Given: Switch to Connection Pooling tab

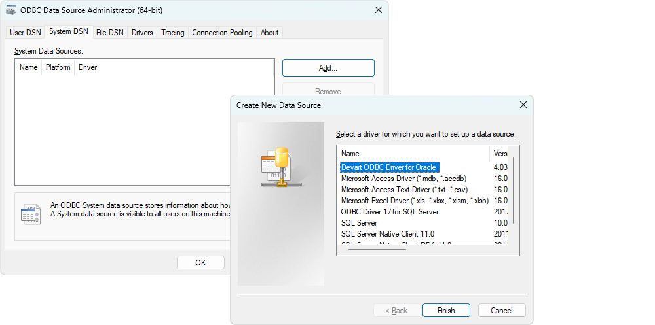Looking at the screenshot, I should (x=222, y=33).
